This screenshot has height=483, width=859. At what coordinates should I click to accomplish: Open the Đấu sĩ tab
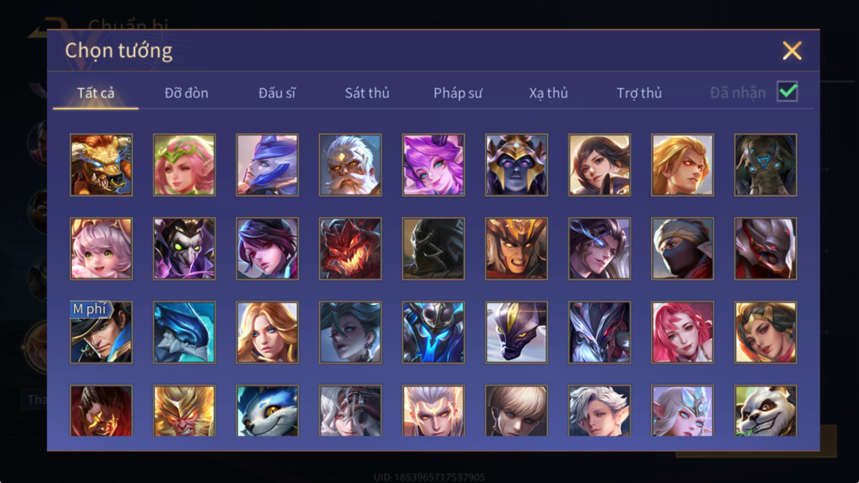277,93
